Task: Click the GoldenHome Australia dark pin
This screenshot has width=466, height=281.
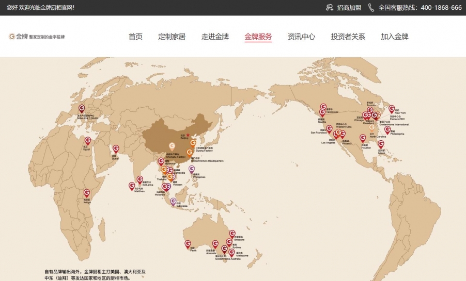Action: pos(224,249)
